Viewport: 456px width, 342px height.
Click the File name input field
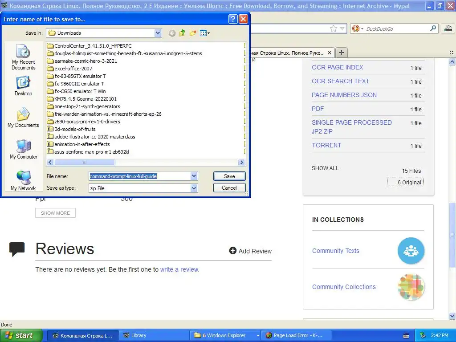(140, 176)
